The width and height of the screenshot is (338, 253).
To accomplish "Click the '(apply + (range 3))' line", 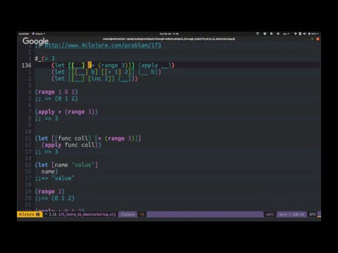I will [66, 112].
